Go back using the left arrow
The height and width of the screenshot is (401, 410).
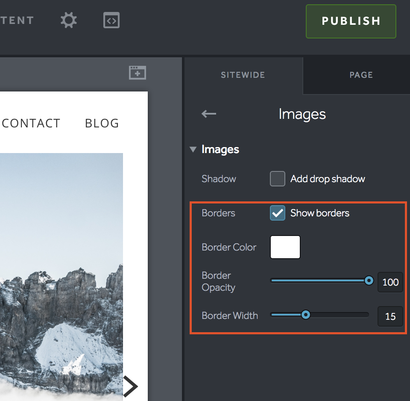coord(209,114)
